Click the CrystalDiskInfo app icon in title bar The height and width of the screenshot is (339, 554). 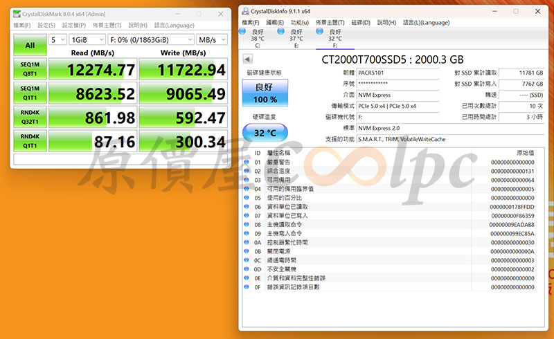245,11
